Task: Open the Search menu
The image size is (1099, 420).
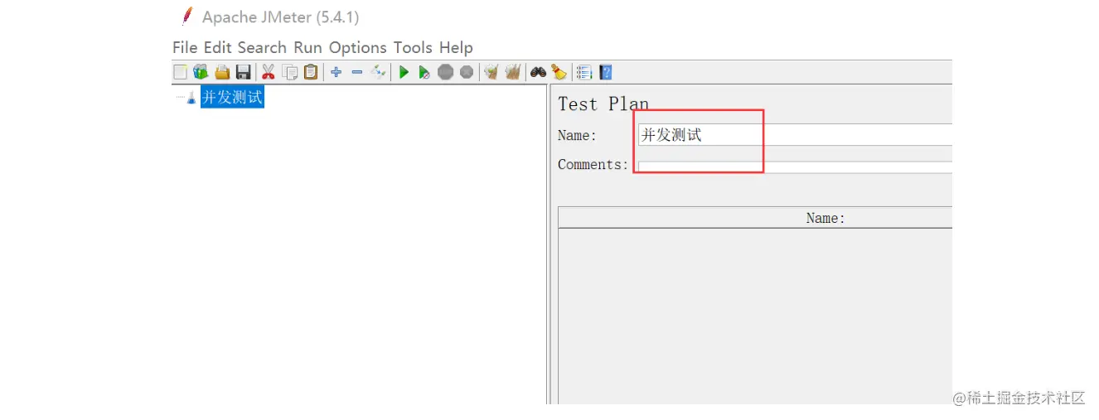Action: click(x=262, y=48)
